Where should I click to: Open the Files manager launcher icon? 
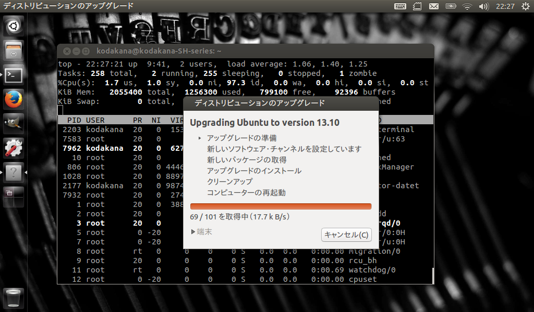pos(14,50)
